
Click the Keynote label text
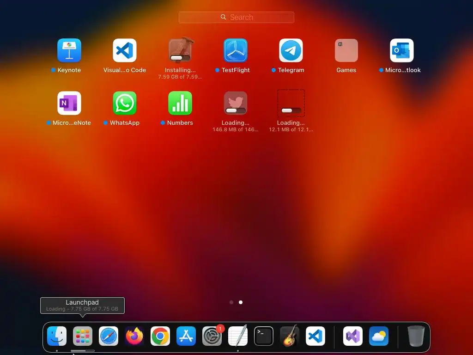[69, 70]
